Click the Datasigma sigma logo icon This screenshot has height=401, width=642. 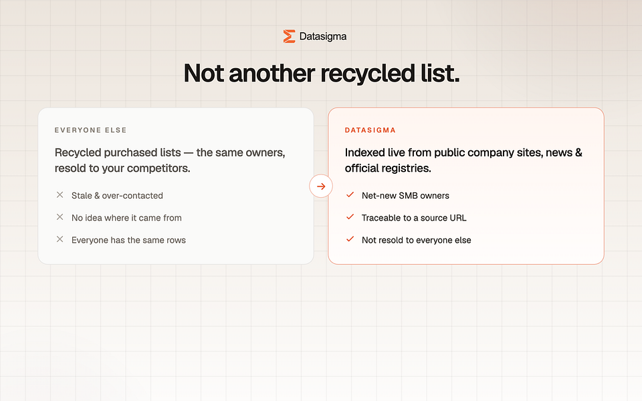point(289,36)
